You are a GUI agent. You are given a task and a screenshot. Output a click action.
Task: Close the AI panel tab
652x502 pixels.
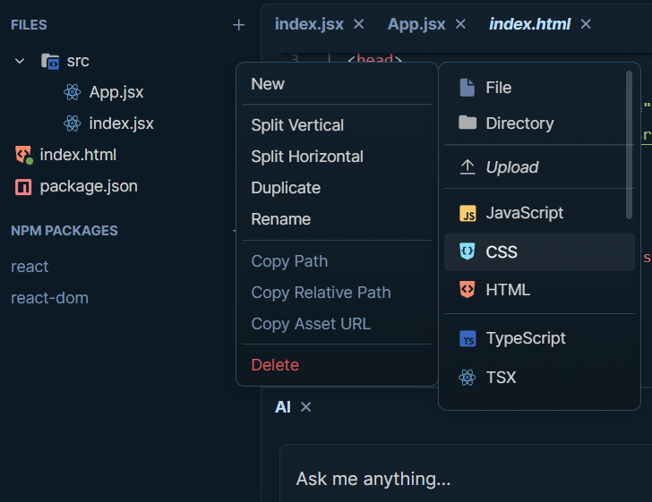pos(305,407)
